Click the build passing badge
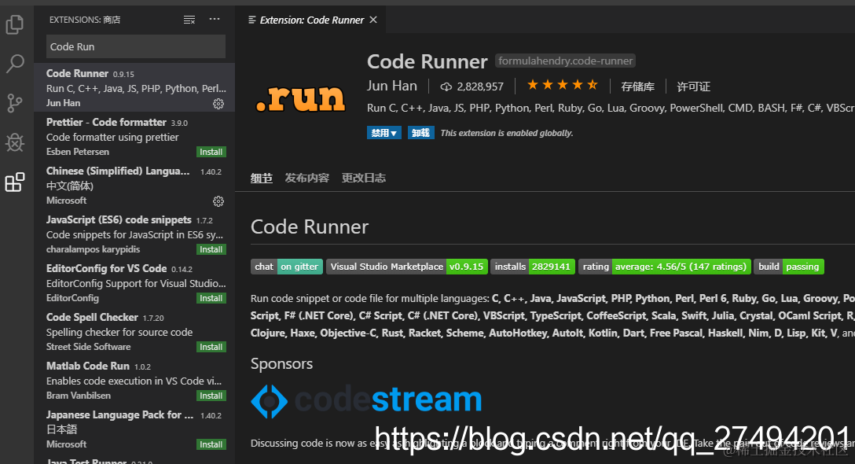 click(789, 267)
